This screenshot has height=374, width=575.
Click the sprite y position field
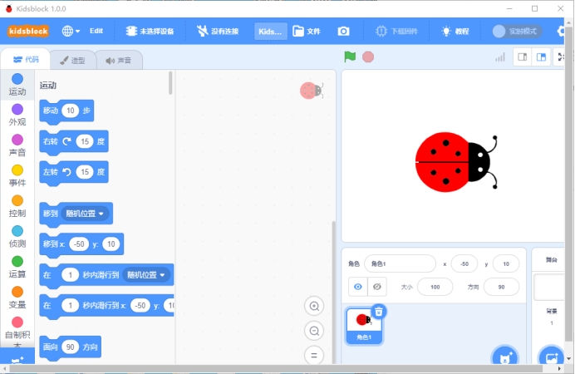click(x=506, y=263)
